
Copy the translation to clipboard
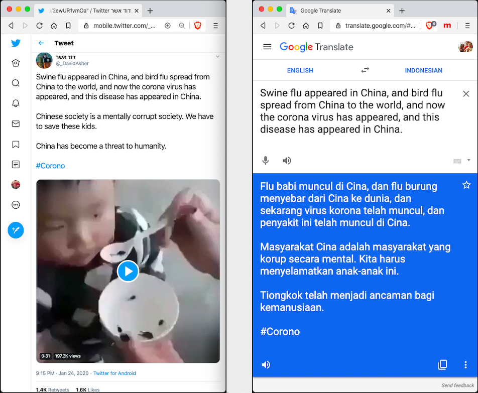(442, 365)
